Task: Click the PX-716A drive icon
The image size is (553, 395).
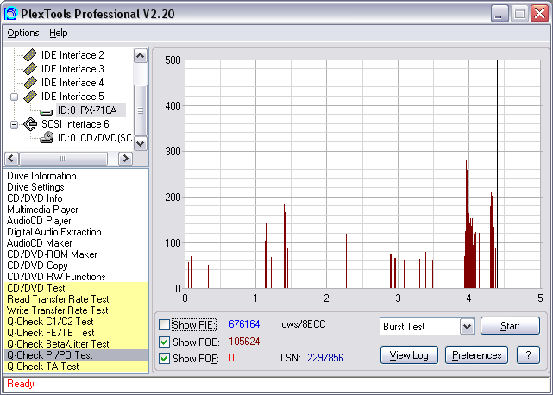Action: 47,112
